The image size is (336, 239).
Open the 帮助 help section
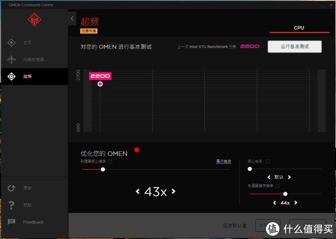tap(27, 205)
